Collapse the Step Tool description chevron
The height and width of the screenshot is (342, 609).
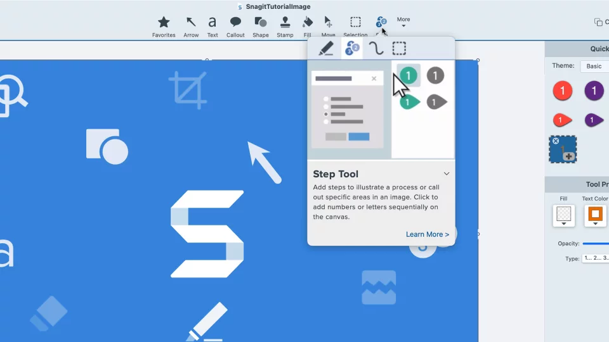(x=447, y=174)
